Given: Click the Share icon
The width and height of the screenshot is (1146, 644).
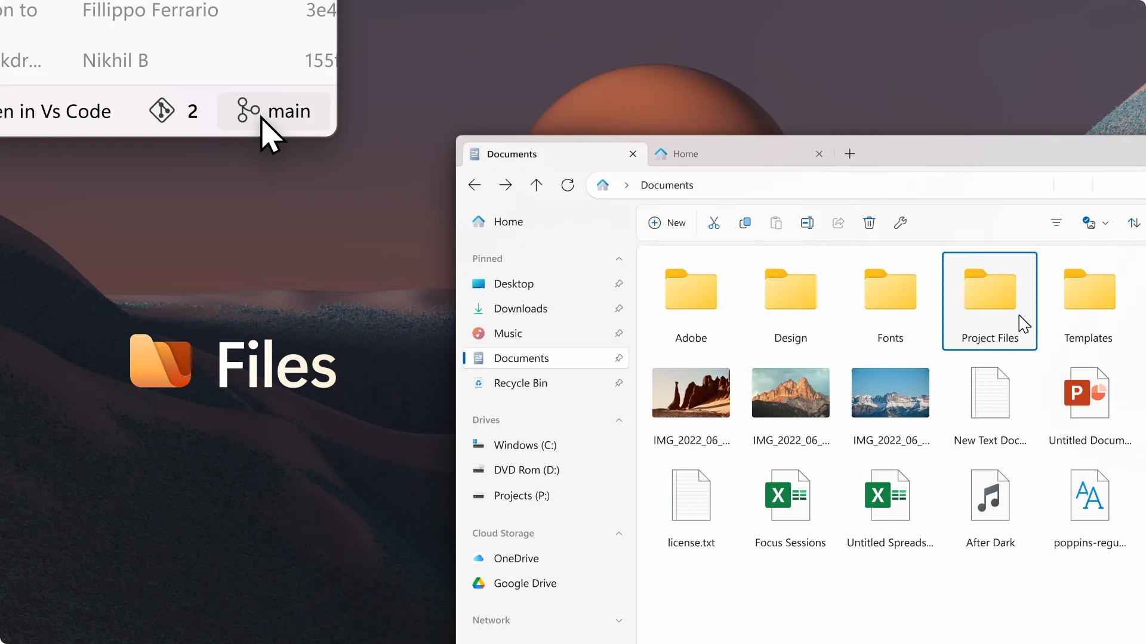Looking at the screenshot, I should pyautogui.click(x=838, y=222).
